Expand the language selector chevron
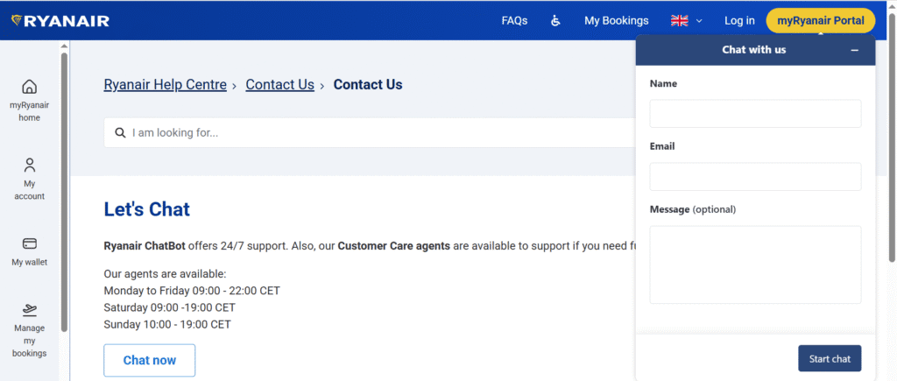Image resolution: width=897 pixels, height=381 pixels. (x=699, y=21)
